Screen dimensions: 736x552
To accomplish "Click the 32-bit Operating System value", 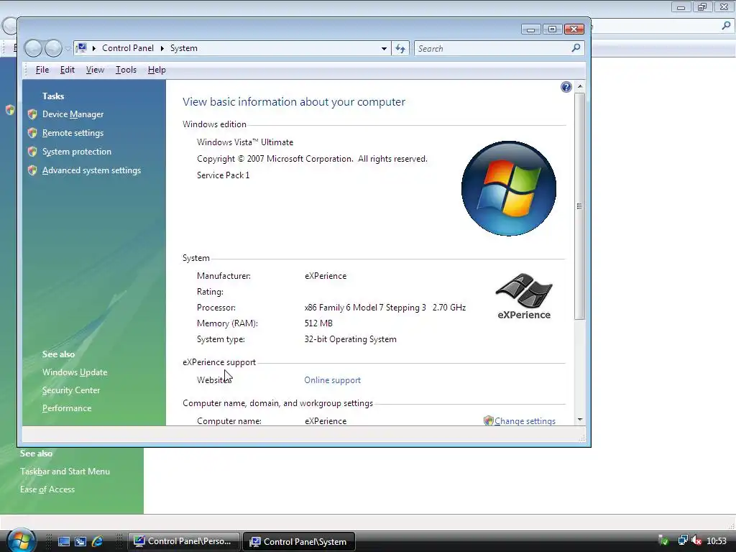I will coord(350,339).
